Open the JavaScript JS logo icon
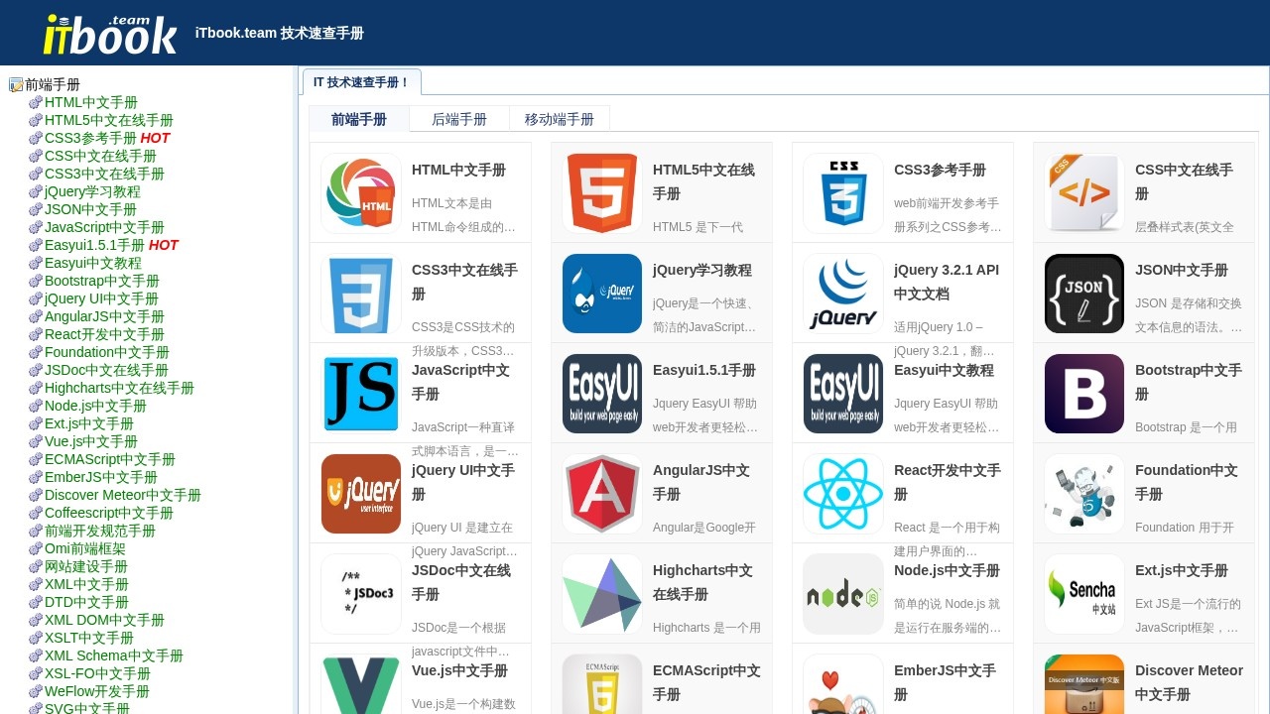 coord(360,393)
